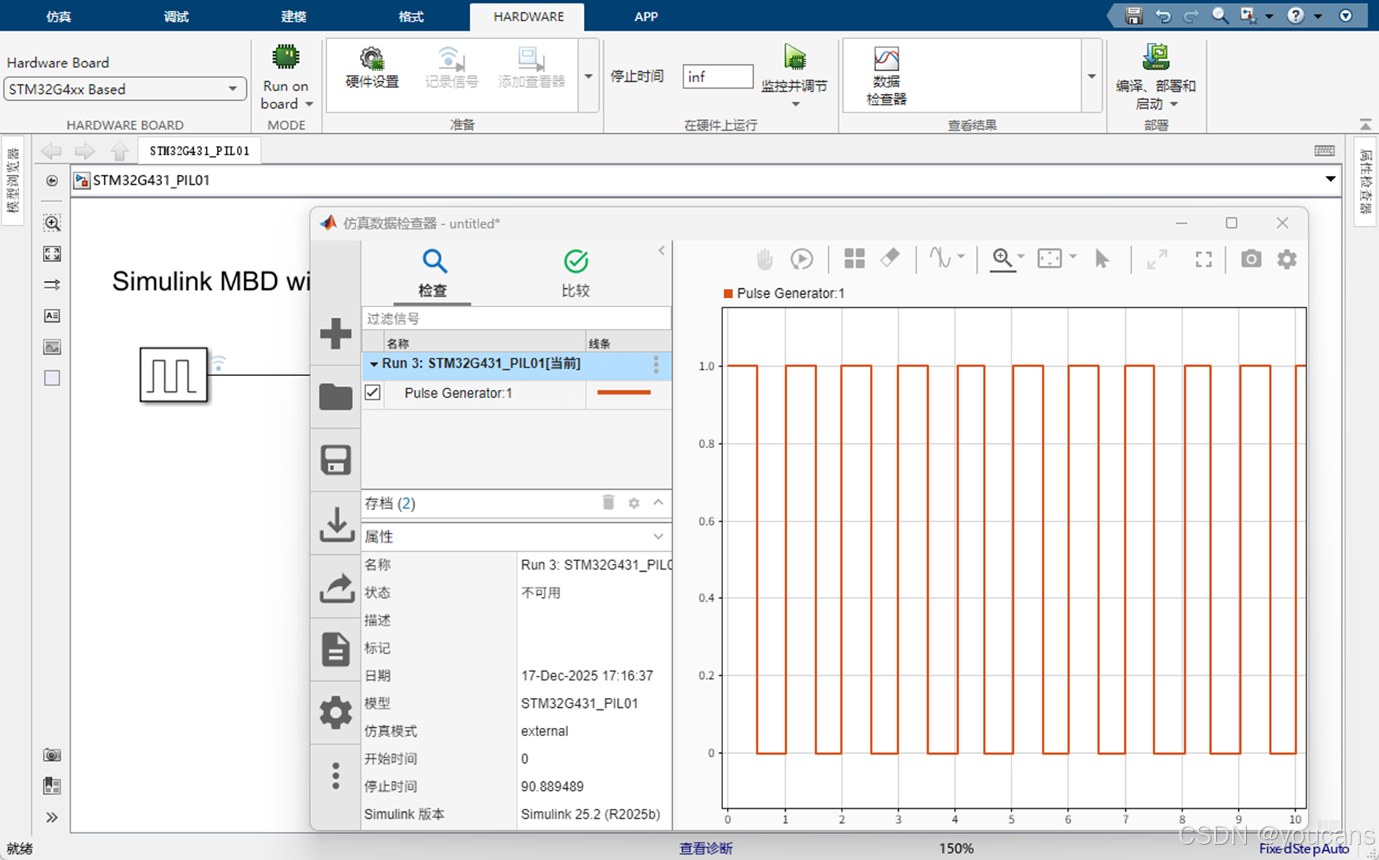Open the 属性检查器 side panel tab

pyautogui.click(x=1366, y=182)
